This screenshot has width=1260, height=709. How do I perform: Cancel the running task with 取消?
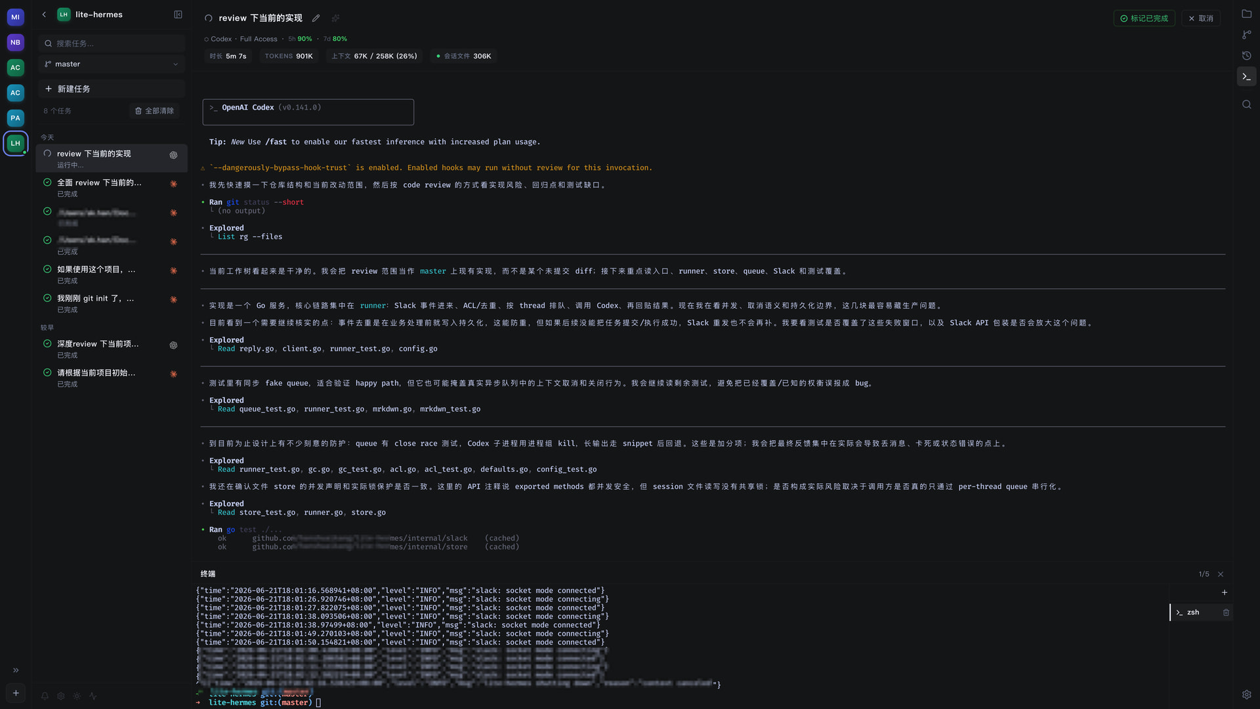(1201, 18)
